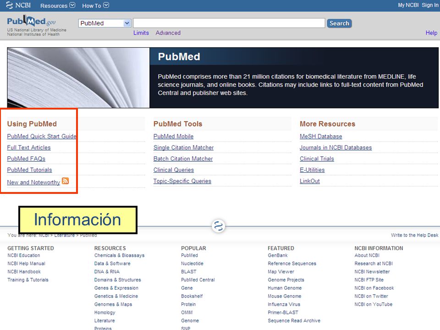This screenshot has width=440, height=330.
Task: Open the Single Citation Matcher
Action: coord(183,148)
